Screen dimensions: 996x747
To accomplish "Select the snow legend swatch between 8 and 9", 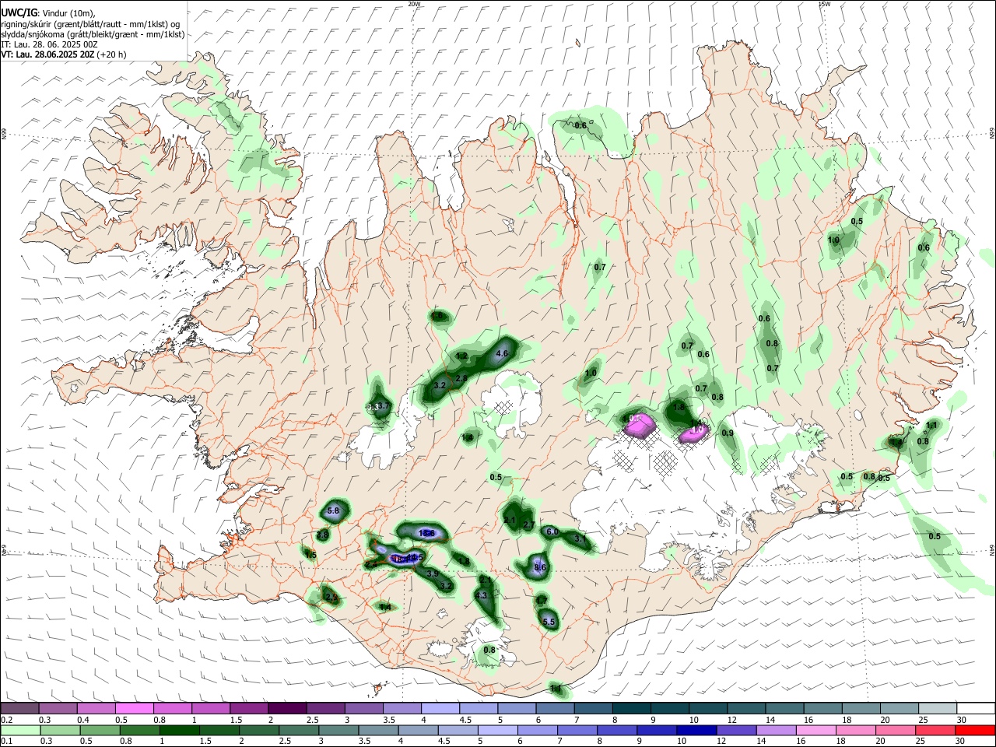I will click(x=631, y=708).
